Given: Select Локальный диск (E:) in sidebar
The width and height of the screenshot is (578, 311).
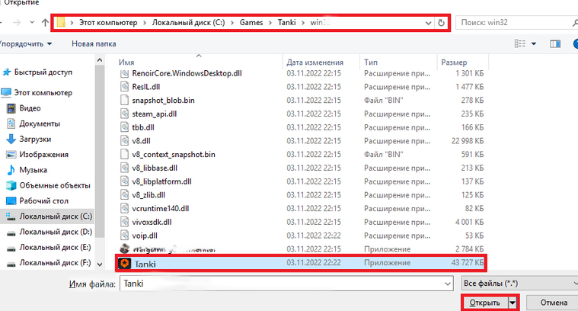Looking at the screenshot, I should [56, 248].
